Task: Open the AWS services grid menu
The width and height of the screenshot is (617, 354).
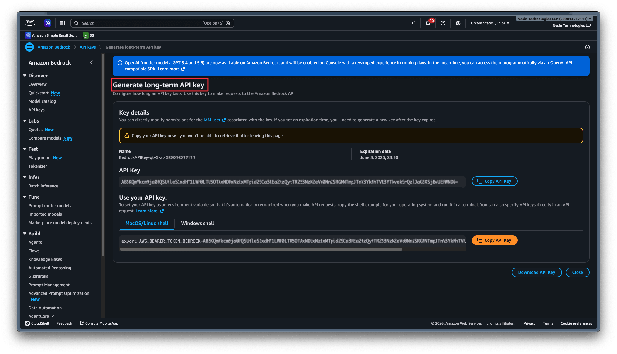Action: pos(63,23)
